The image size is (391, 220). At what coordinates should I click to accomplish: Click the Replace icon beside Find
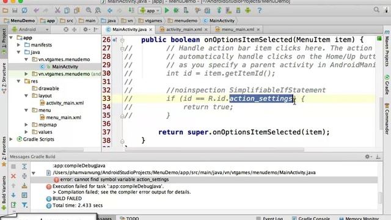tap(98, 10)
